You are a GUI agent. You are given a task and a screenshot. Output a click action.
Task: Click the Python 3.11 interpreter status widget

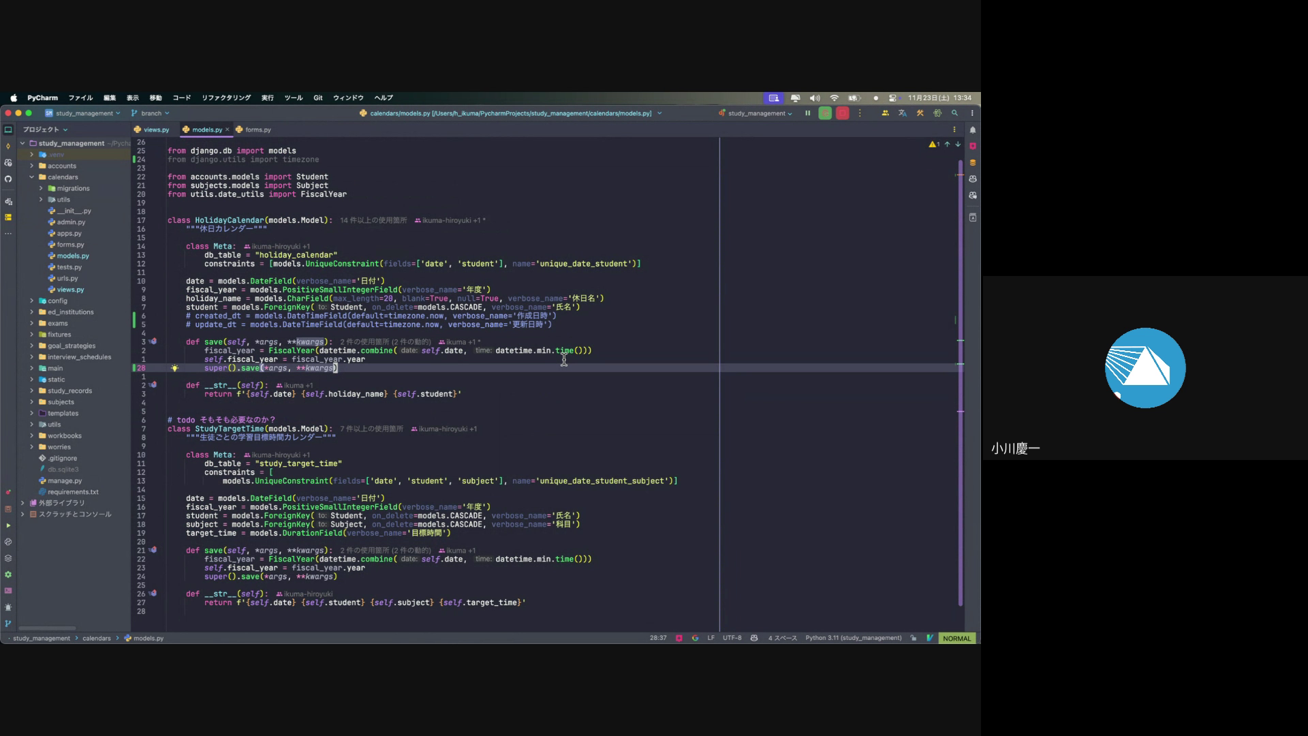tap(853, 639)
